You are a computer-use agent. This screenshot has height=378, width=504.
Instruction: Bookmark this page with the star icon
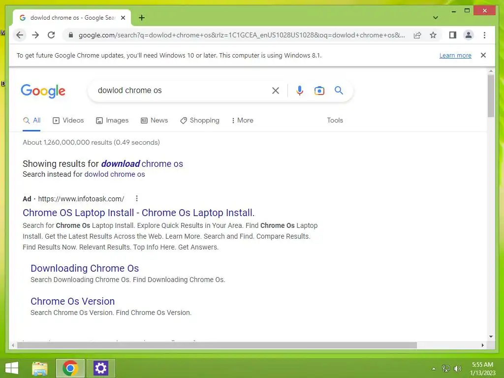point(433,35)
